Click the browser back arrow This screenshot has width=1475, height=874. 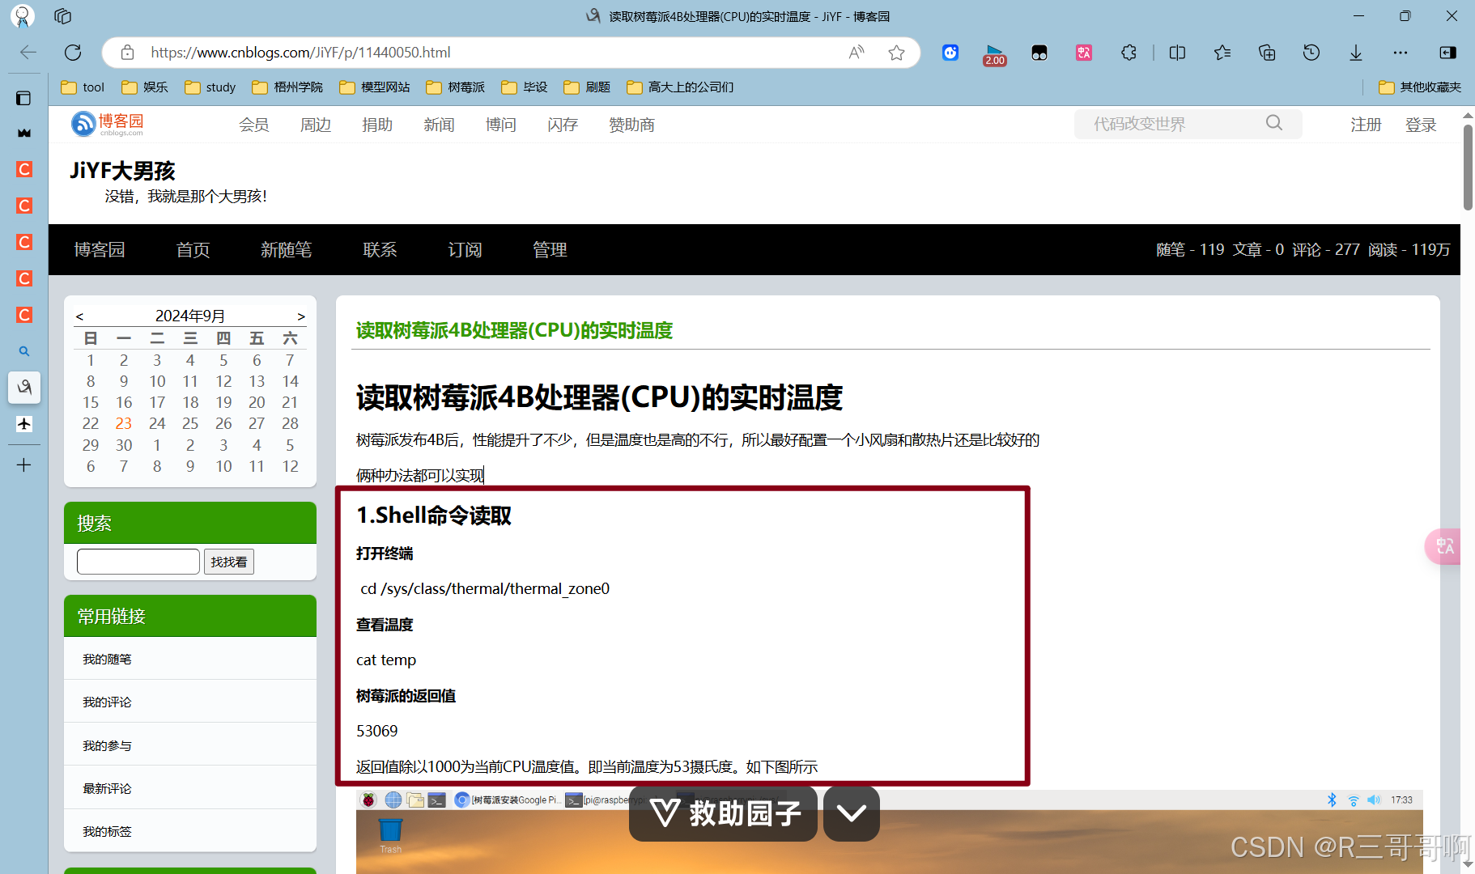pyautogui.click(x=28, y=53)
